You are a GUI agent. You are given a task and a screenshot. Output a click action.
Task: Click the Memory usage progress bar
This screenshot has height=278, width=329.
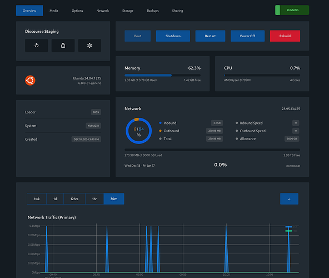pyautogui.click(x=163, y=75)
